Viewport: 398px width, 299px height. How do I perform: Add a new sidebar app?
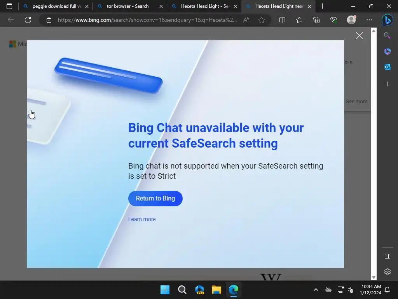click(387, 84)
